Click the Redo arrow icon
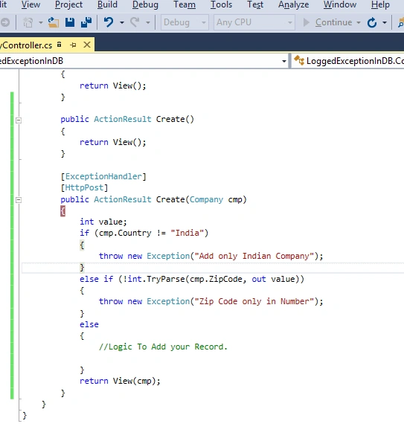The height and width of the screenshot is (441, 404). point(135,22)
